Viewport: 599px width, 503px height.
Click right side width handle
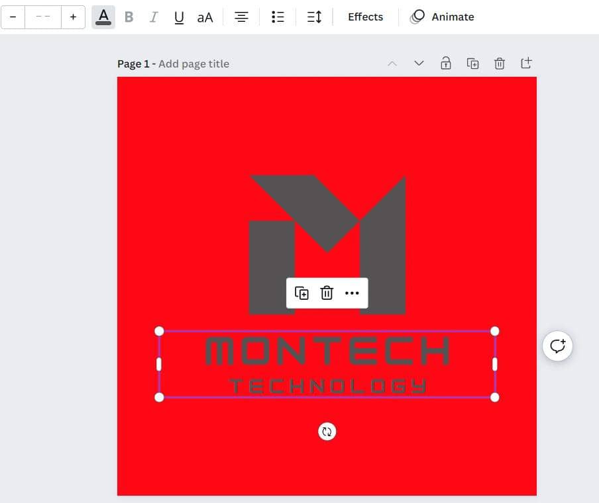(495, 364)
